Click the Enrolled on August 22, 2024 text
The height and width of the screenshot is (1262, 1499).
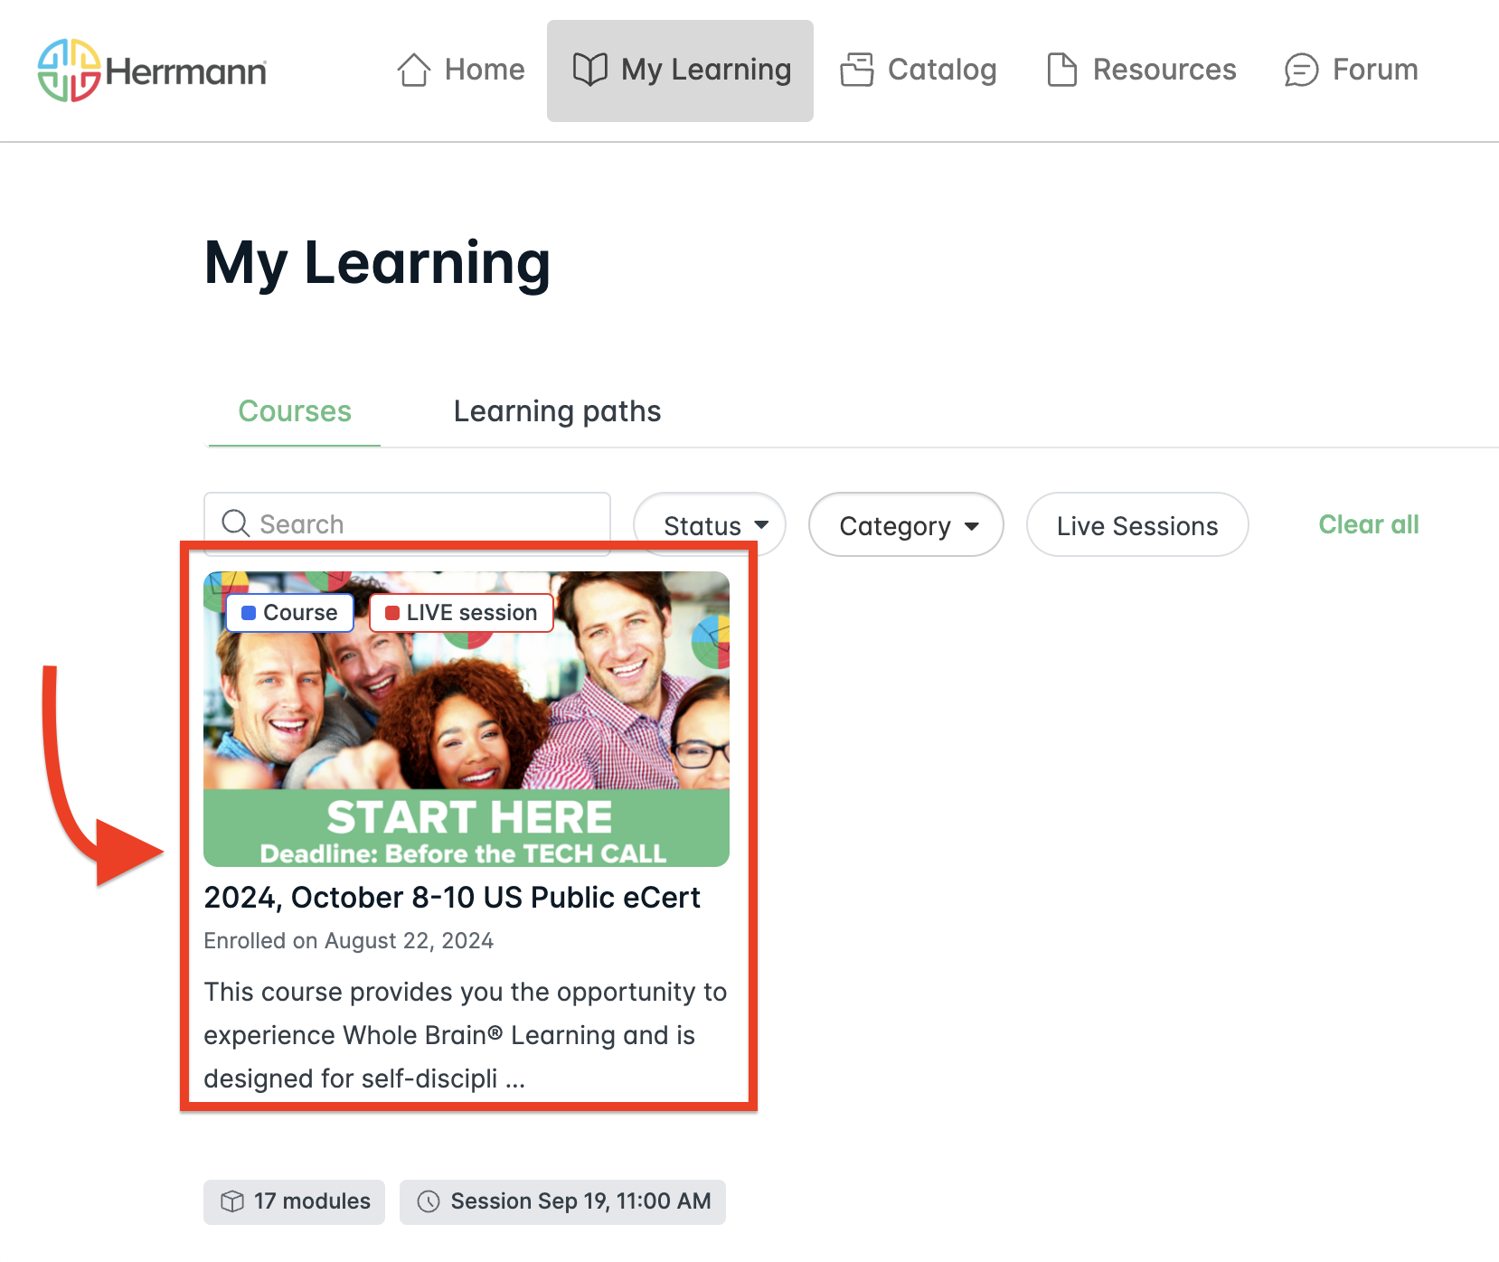coord(349,941)
